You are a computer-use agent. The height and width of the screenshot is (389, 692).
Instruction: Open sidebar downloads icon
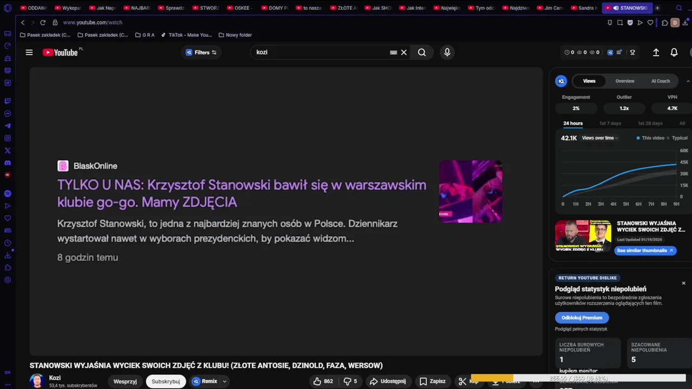(8, 256)
